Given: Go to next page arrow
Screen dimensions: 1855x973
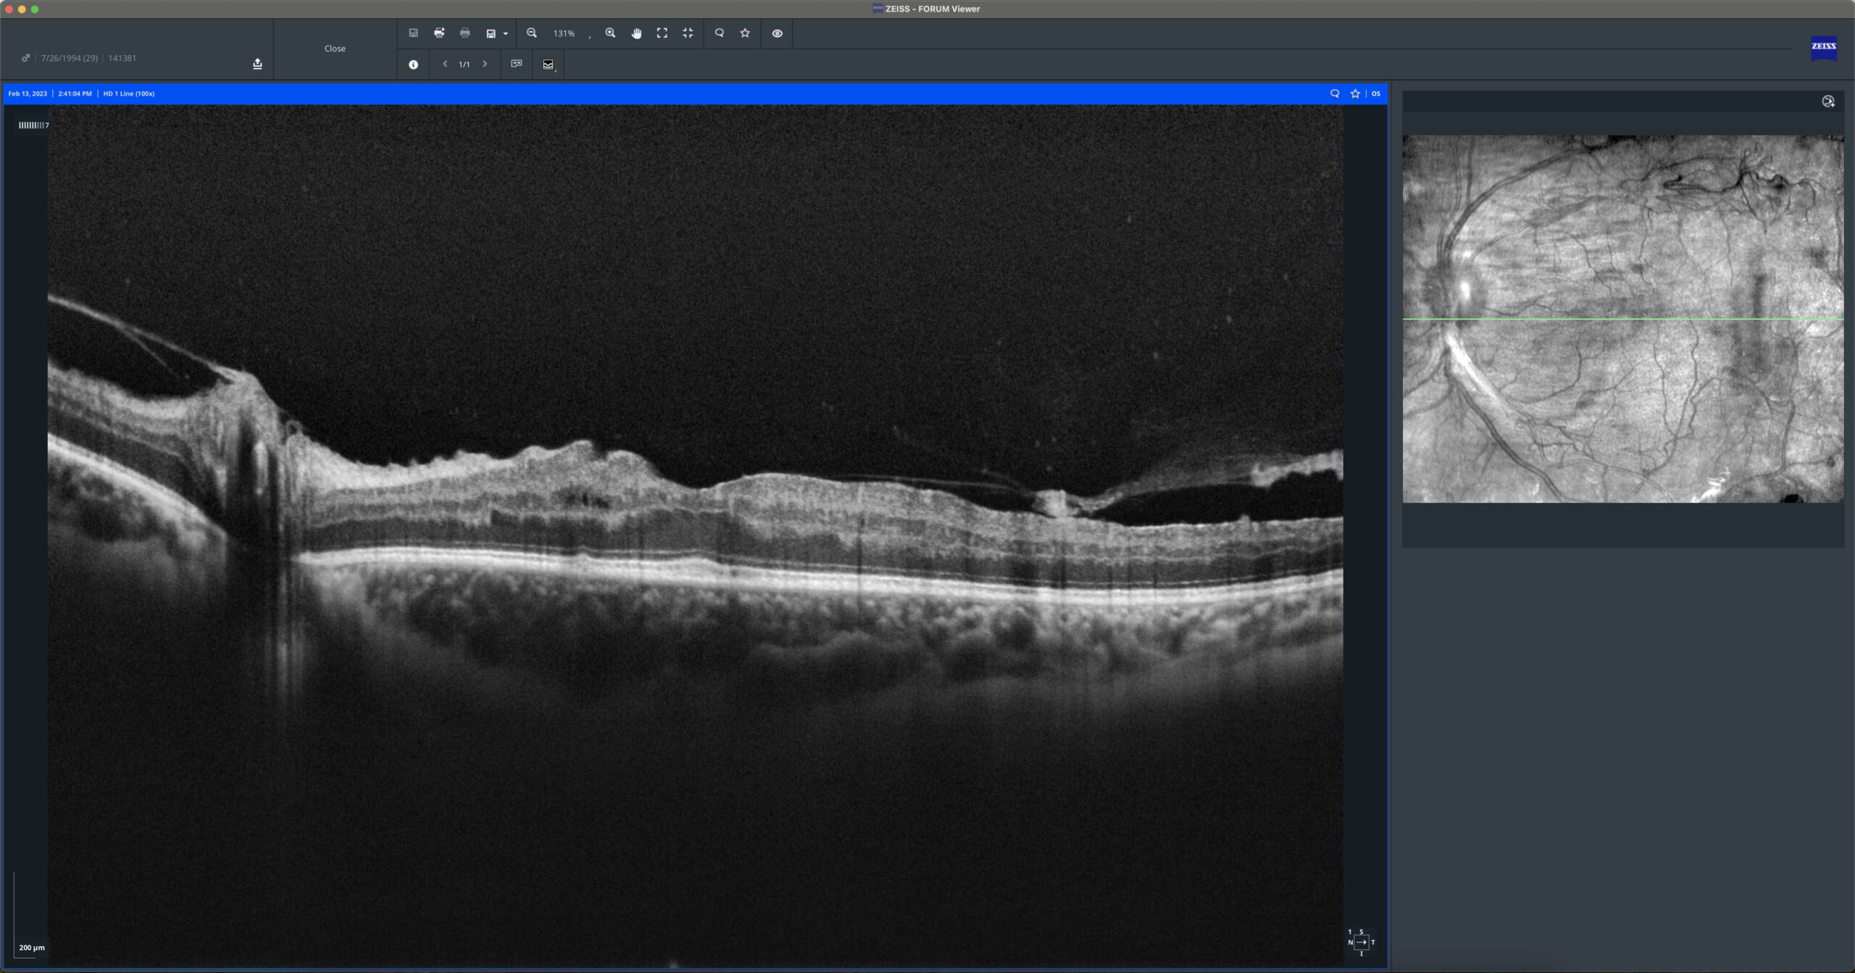Looking at the screenshot, I should (485, 64).
